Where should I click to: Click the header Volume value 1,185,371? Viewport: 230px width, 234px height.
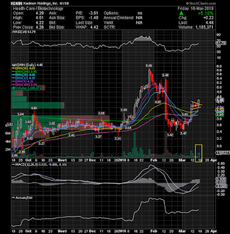click(204, 27)
